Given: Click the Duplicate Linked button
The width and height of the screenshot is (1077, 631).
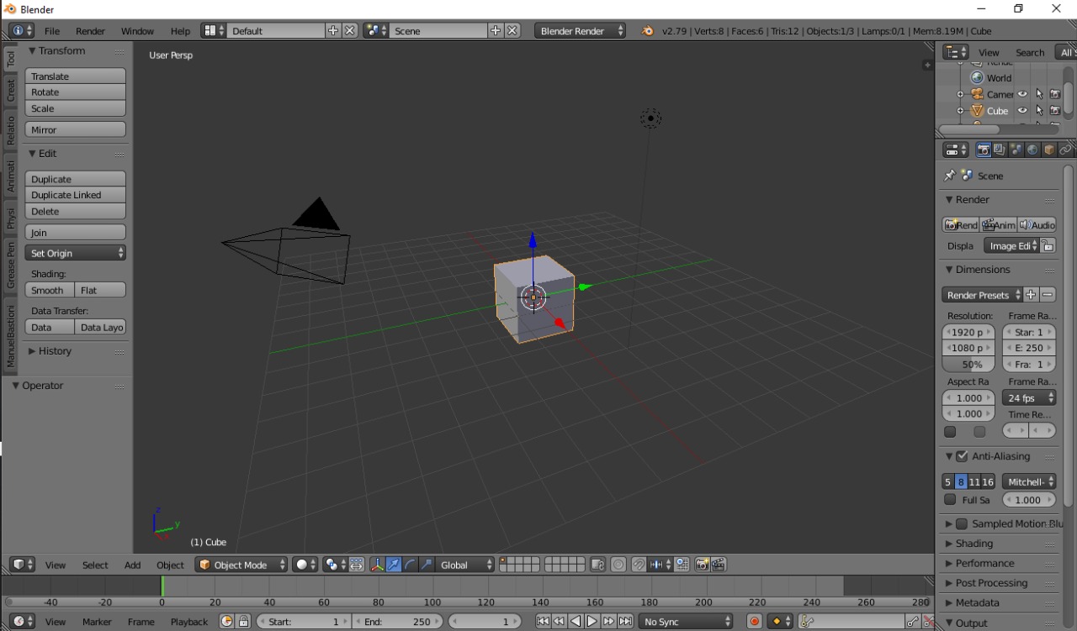Looking at the screenshot, I should 76,195.
